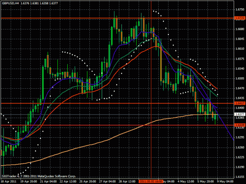Click the 1.6575 price scale value
The width and height of the screenshot is (246, 184).
click(x=240, y=59)
